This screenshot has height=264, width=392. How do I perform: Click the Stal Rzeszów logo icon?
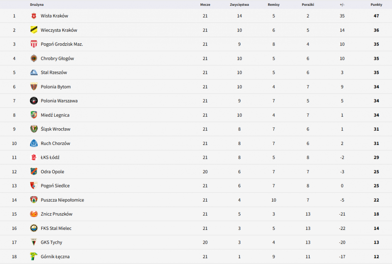point(34,72)
